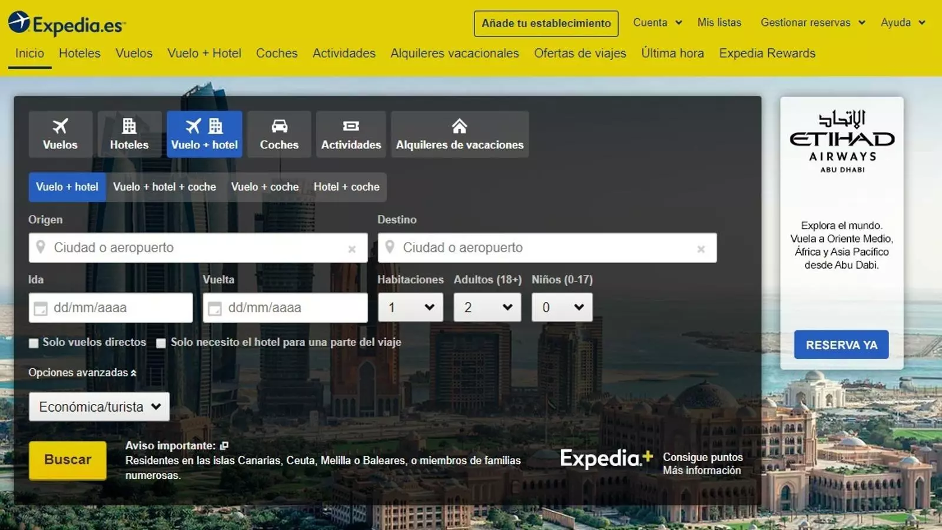Expand the Ayuda menu
The image size is (942, 530).
pos(903,22)
